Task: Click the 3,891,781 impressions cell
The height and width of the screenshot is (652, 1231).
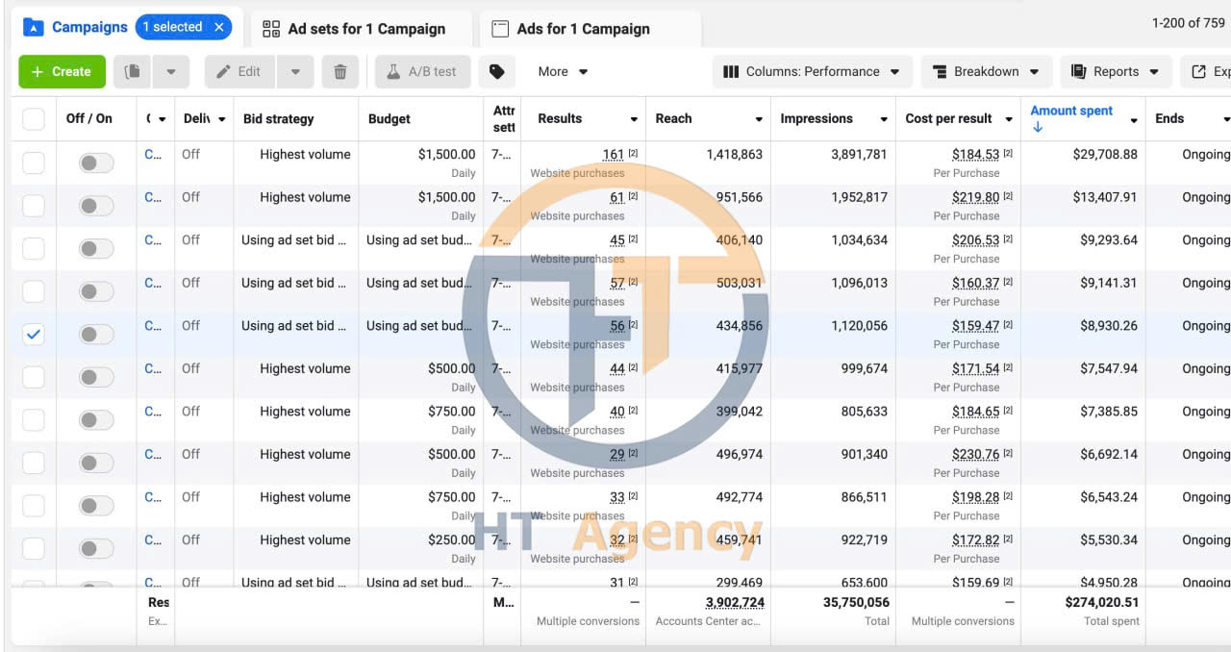Action: (x=859, y=154)
